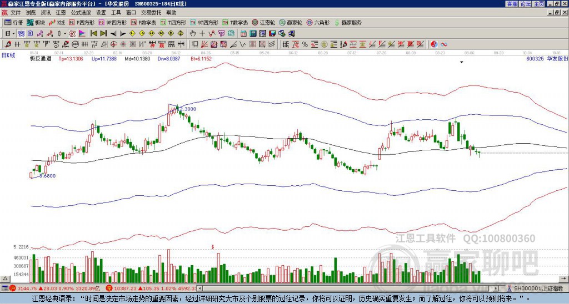Open the 公式选股 menu
The height and width of the screenshot is (304, 569).
[x=81, y=13]
